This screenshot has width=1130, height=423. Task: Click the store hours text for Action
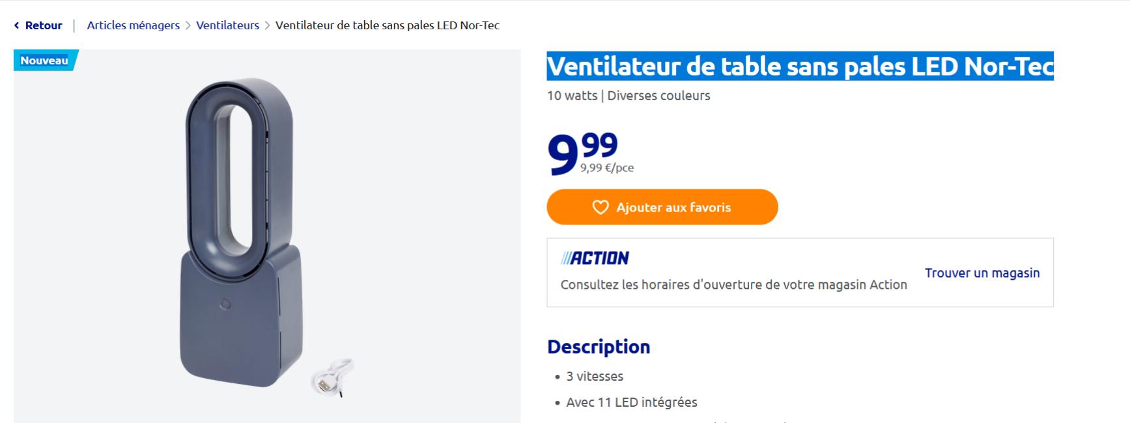coord(733,284)
